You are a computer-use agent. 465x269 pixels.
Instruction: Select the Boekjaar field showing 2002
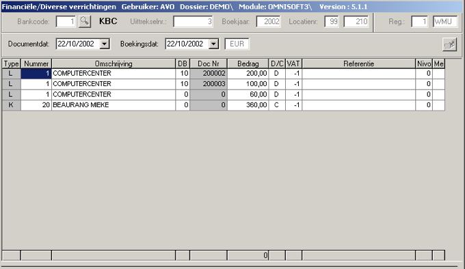(268, 22)
